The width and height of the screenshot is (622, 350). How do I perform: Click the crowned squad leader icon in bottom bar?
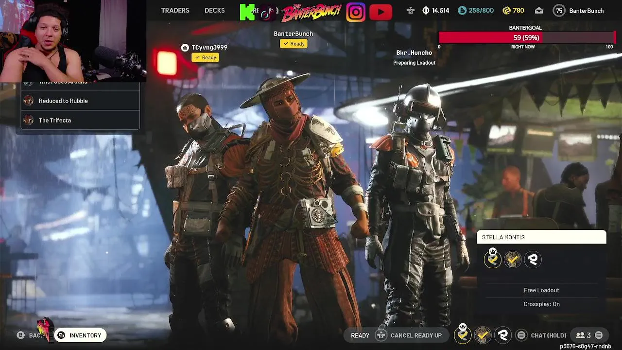click(463, 334)
